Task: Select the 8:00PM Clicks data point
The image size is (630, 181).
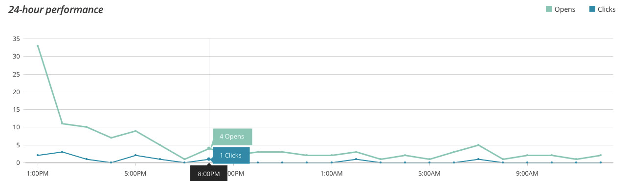Action: (209, 159)
